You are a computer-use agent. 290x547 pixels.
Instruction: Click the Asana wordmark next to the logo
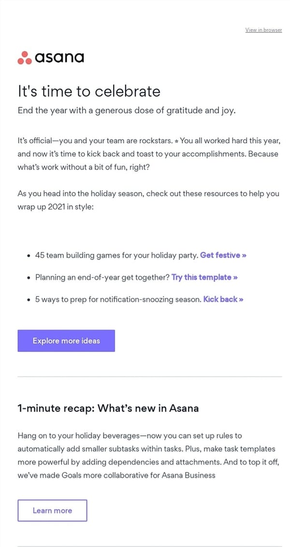pyautogui.click(x=59, y=57)
